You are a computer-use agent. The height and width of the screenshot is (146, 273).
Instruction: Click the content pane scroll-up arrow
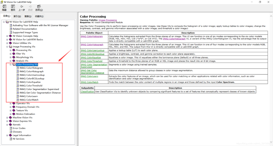click(x=271, y=16)
